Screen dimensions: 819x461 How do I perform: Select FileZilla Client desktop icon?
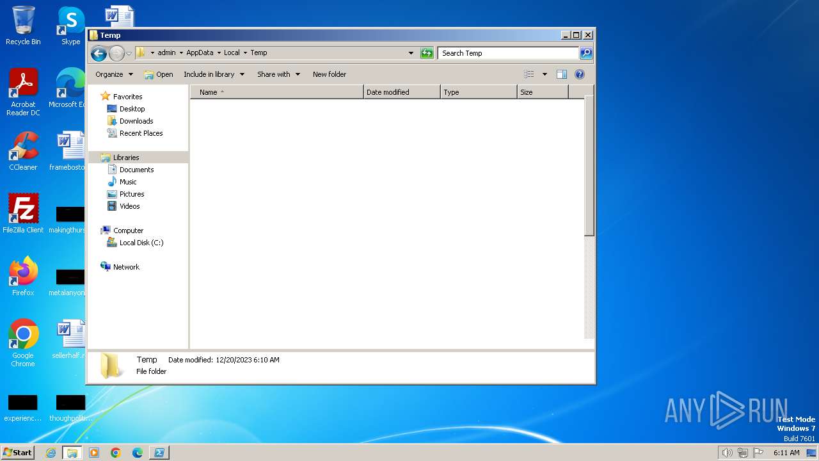23,214
